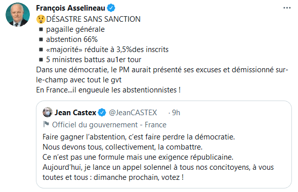Open Jean Castex's profile name link
This screenshot has width=298, height=192.
[x=75, y=113]
